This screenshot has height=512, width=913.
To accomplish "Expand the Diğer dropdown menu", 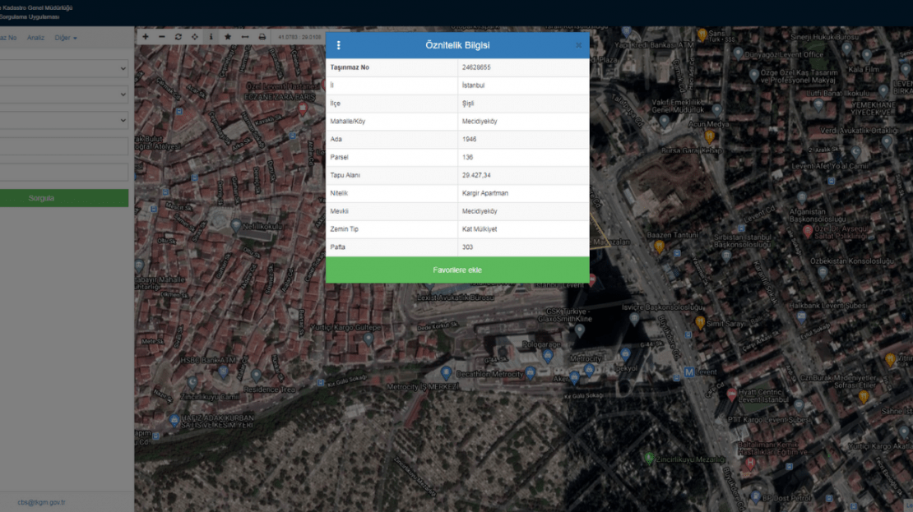I will point(66,38).
